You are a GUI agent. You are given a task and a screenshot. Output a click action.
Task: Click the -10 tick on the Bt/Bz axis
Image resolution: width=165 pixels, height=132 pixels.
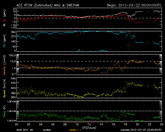[13, 25]
